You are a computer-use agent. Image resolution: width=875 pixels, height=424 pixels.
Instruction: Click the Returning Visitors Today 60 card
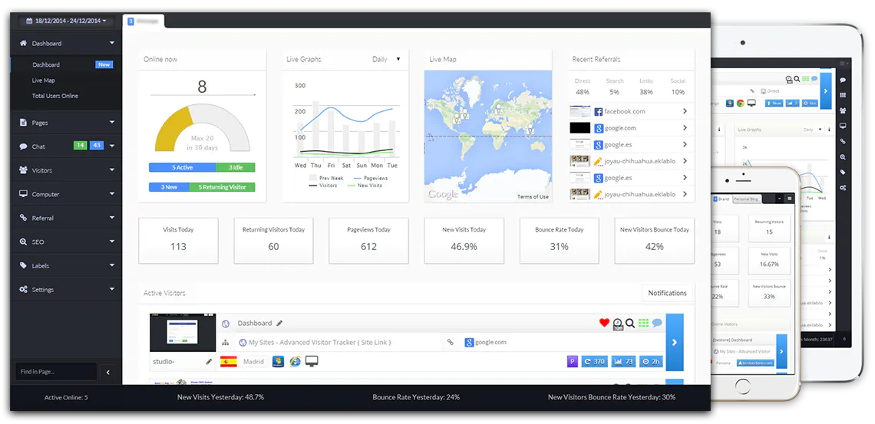273,241
